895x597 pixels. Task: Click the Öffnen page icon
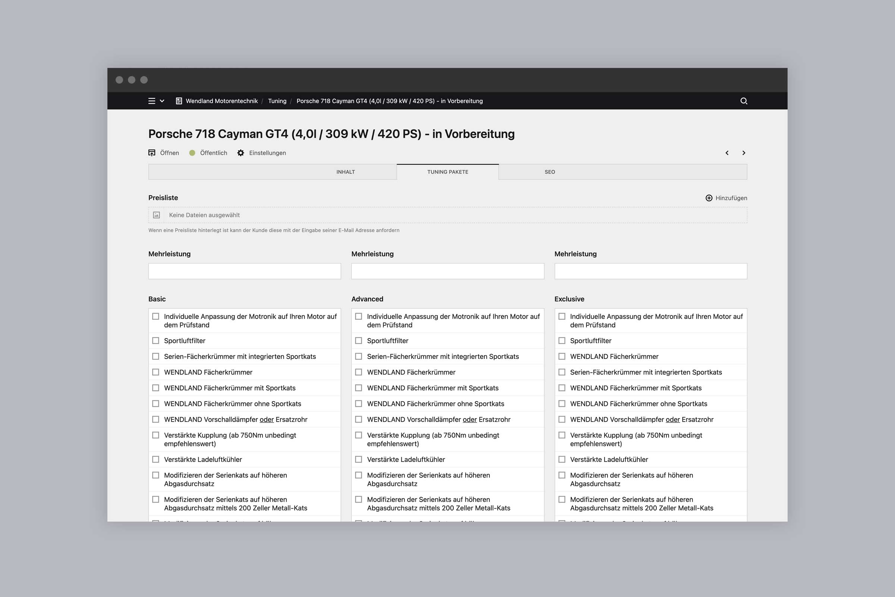pos(152,153)
